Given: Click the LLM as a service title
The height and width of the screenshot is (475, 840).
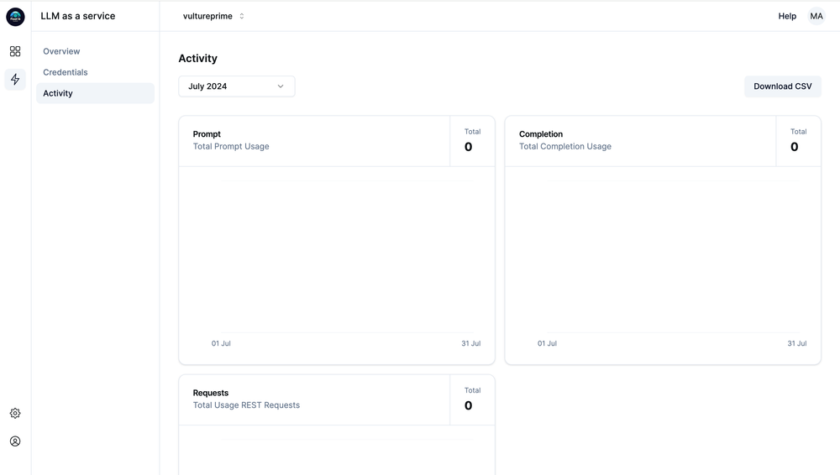Looking at the screenshot, I should (x=77, y=16).
